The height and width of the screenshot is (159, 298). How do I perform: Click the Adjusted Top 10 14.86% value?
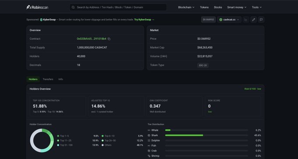tap(98, 106)
